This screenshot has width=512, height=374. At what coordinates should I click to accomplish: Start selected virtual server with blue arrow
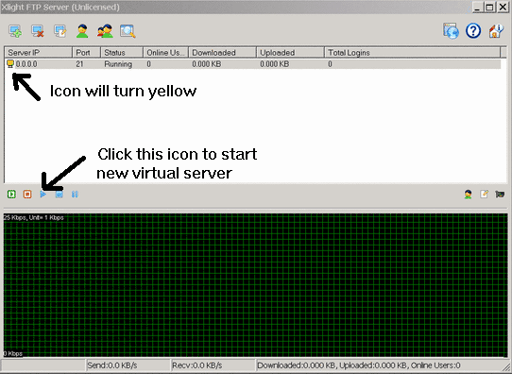tap(43, 195)
